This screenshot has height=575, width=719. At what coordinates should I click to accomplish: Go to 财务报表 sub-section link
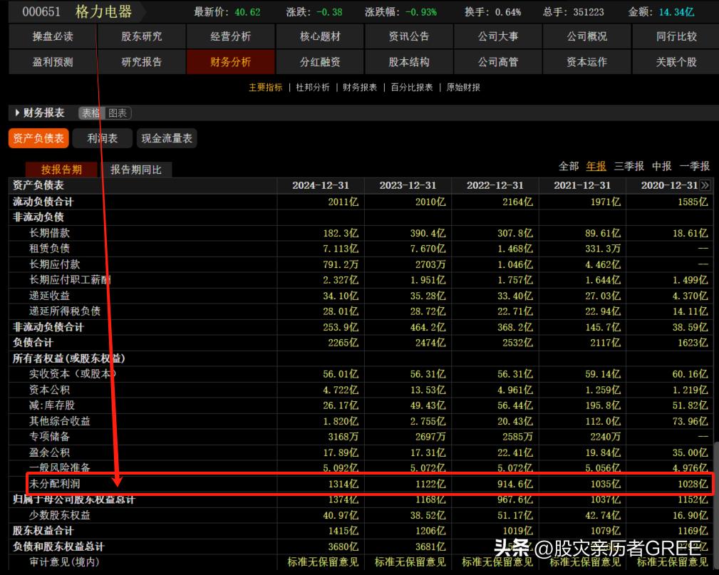pos(359,87)
